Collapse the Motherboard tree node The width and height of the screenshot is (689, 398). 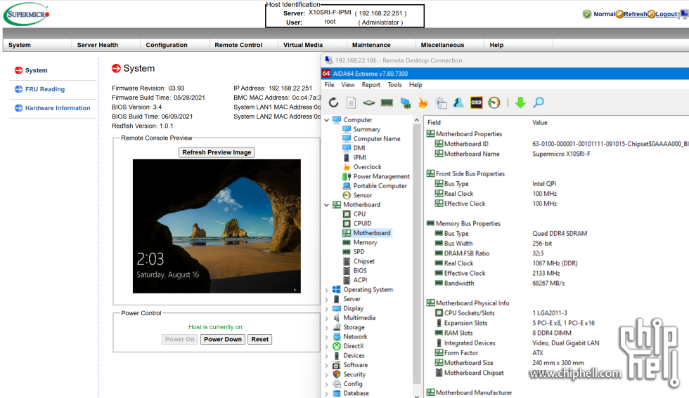pyautogui.click(x=326, y=205)
